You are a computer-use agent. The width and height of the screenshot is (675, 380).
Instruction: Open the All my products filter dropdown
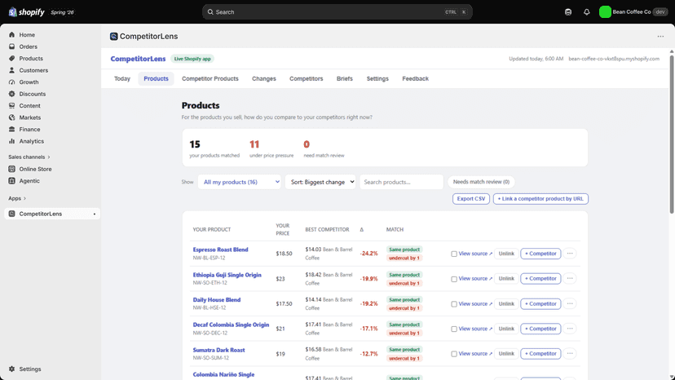(240, 182)
